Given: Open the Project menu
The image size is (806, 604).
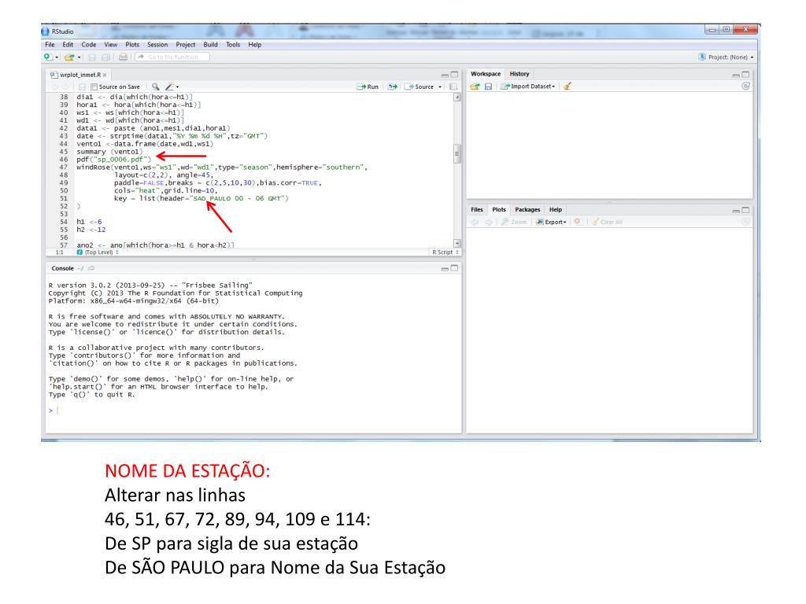Looking at the screenshot, I should (x=186, y=45).
